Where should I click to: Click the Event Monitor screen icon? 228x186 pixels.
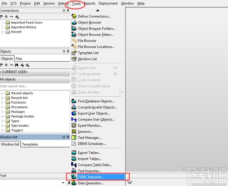coord(74,125)
